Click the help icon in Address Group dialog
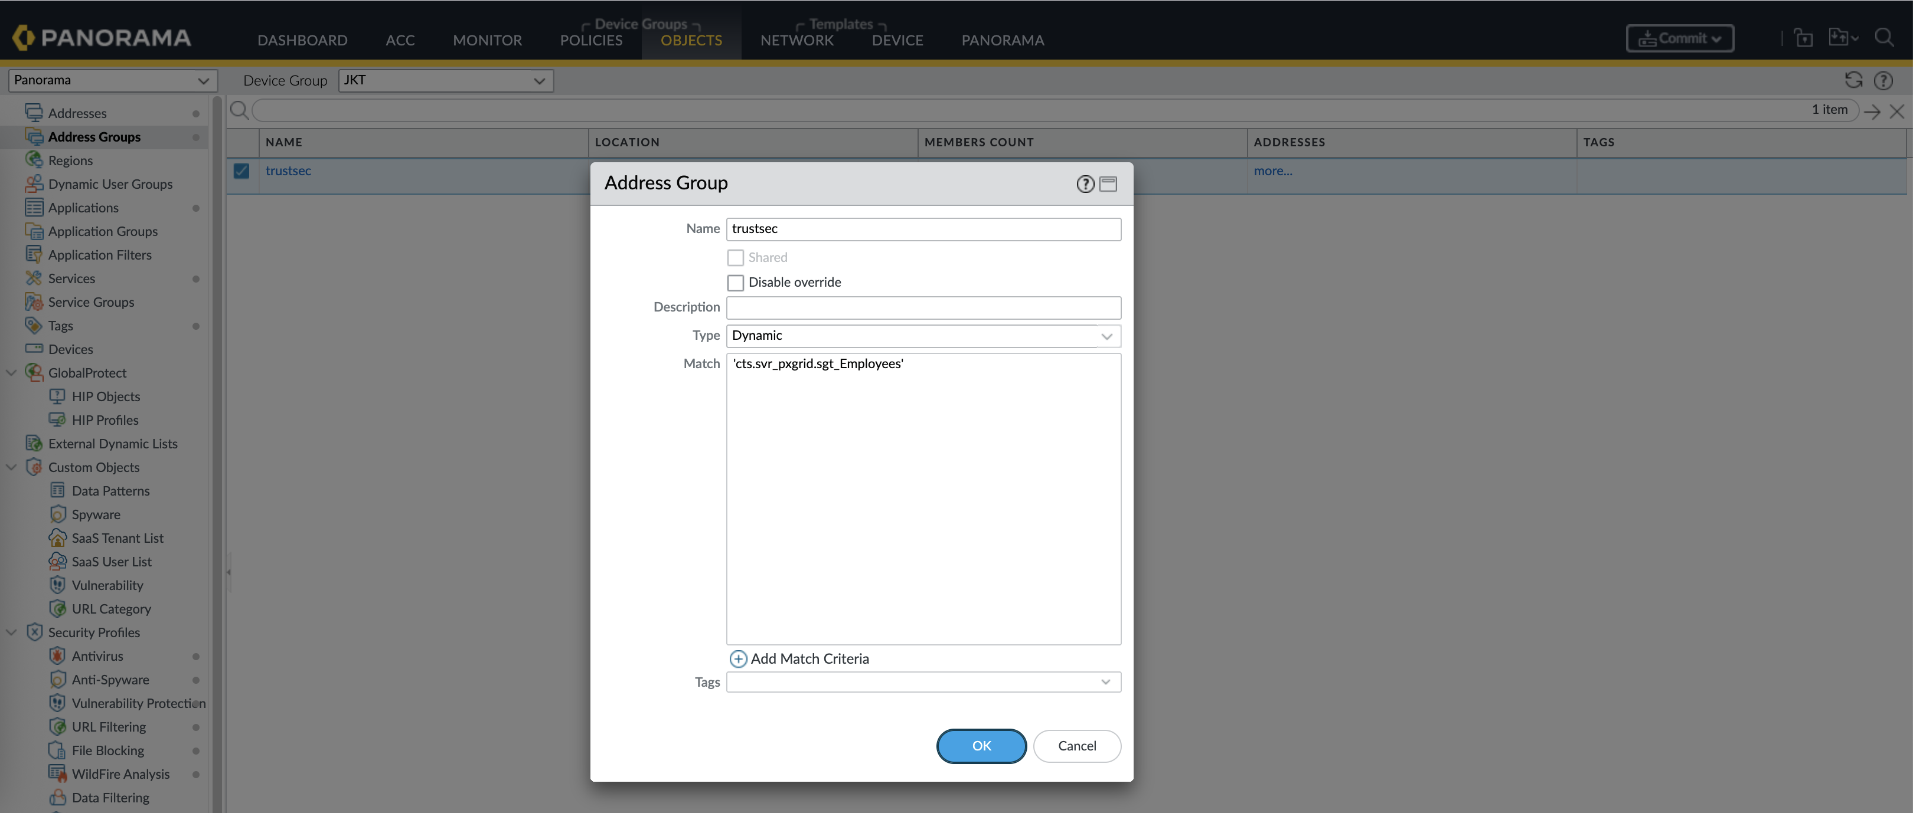This screenshot has height=813, width=1913. tap(1085, 184)
